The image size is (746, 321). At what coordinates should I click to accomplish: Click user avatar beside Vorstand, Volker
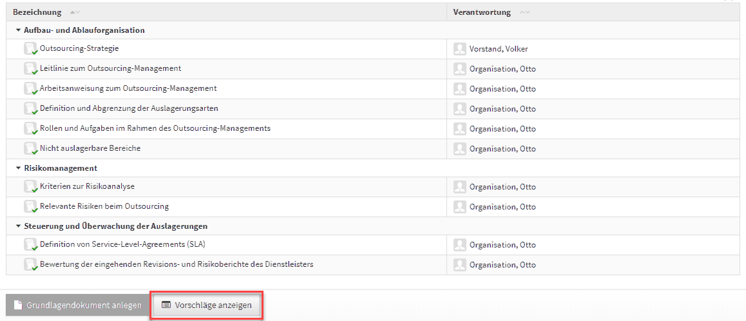tap(459, 49)
